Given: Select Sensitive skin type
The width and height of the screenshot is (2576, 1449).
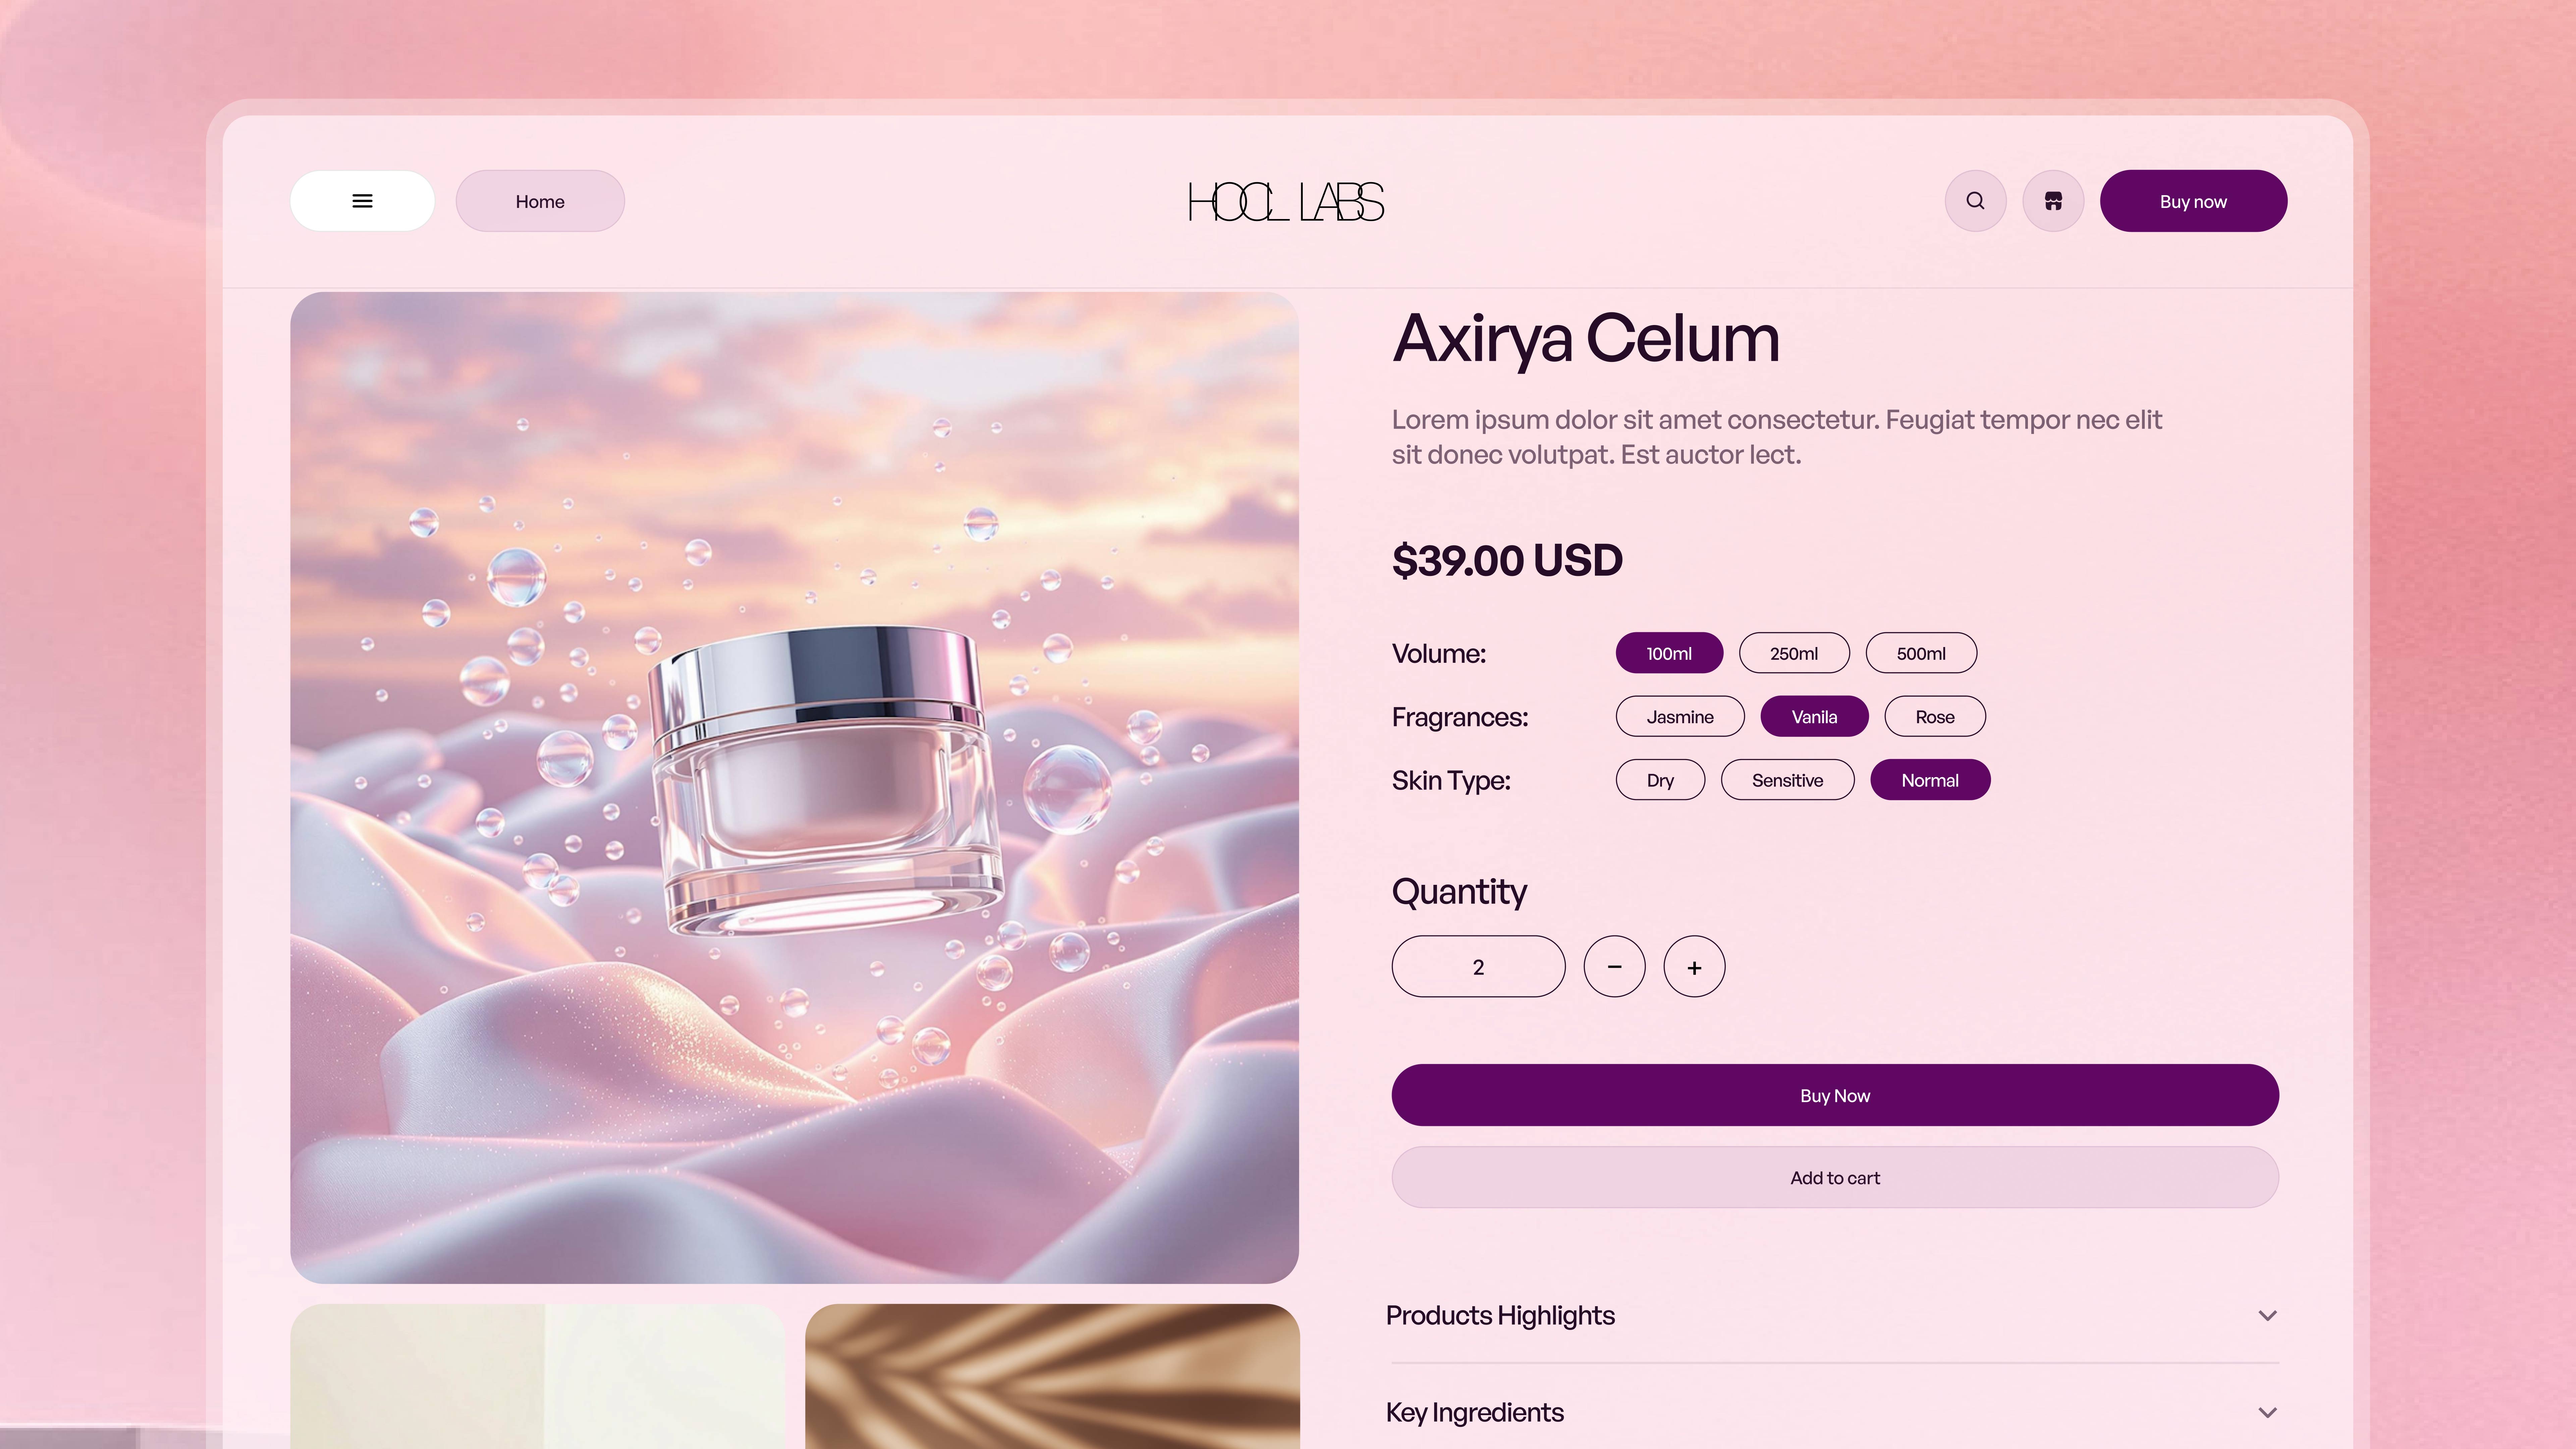Looking at the screenshot, I should pyautogui.click(x=1787, y=780).
